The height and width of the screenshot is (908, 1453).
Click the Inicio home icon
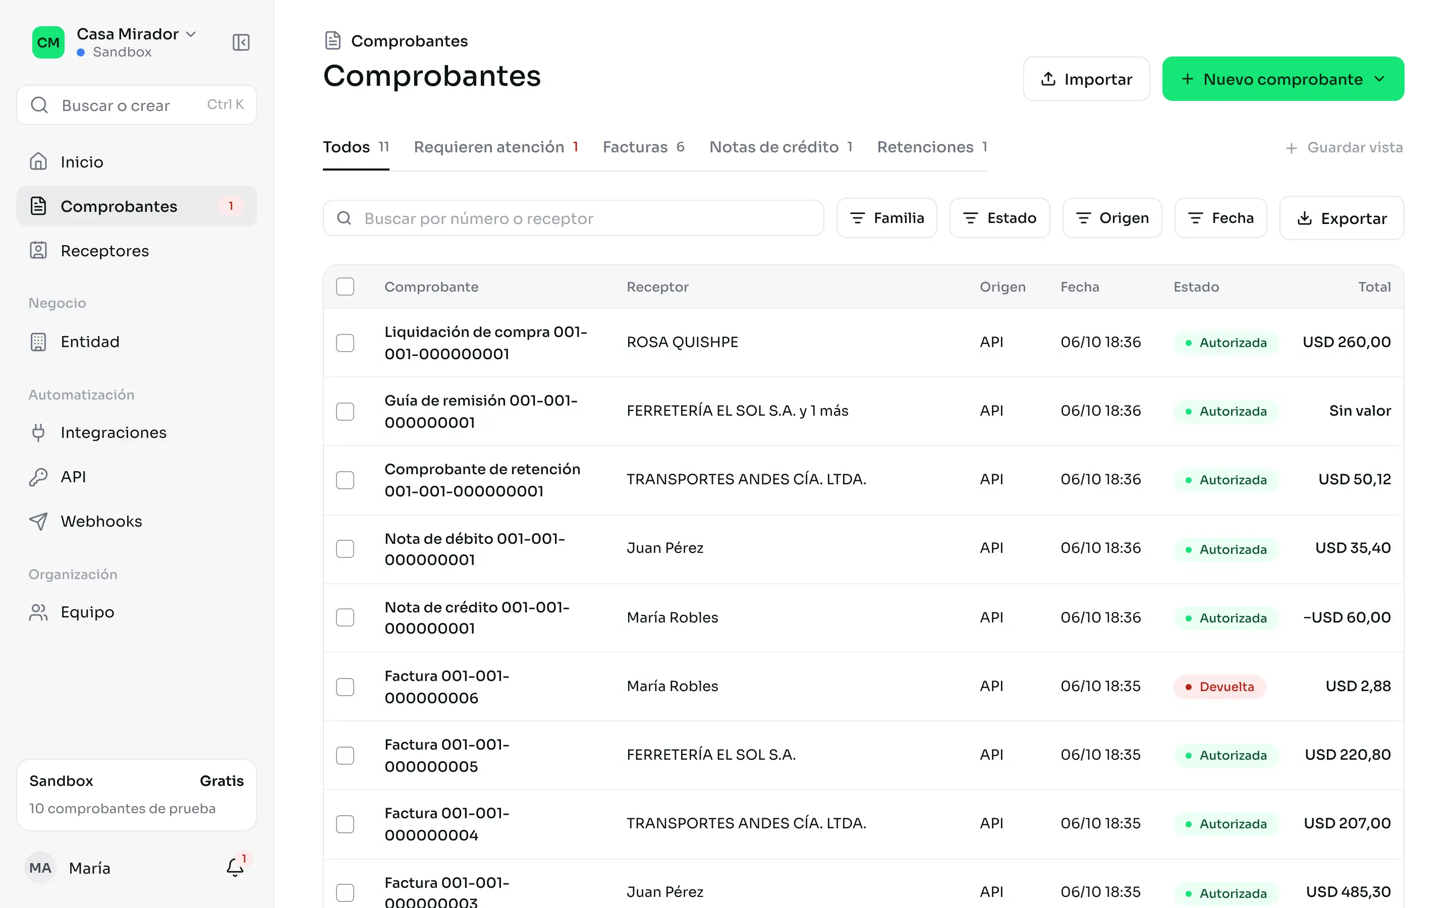click(38, 161)
